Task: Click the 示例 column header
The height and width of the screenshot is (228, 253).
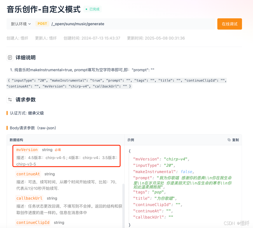Action: tap(131, 140)
